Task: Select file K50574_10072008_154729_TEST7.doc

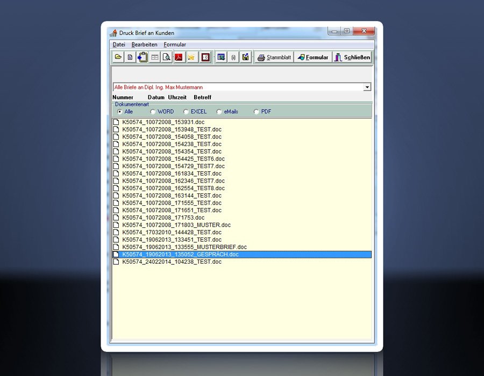Action: [174, 166]
